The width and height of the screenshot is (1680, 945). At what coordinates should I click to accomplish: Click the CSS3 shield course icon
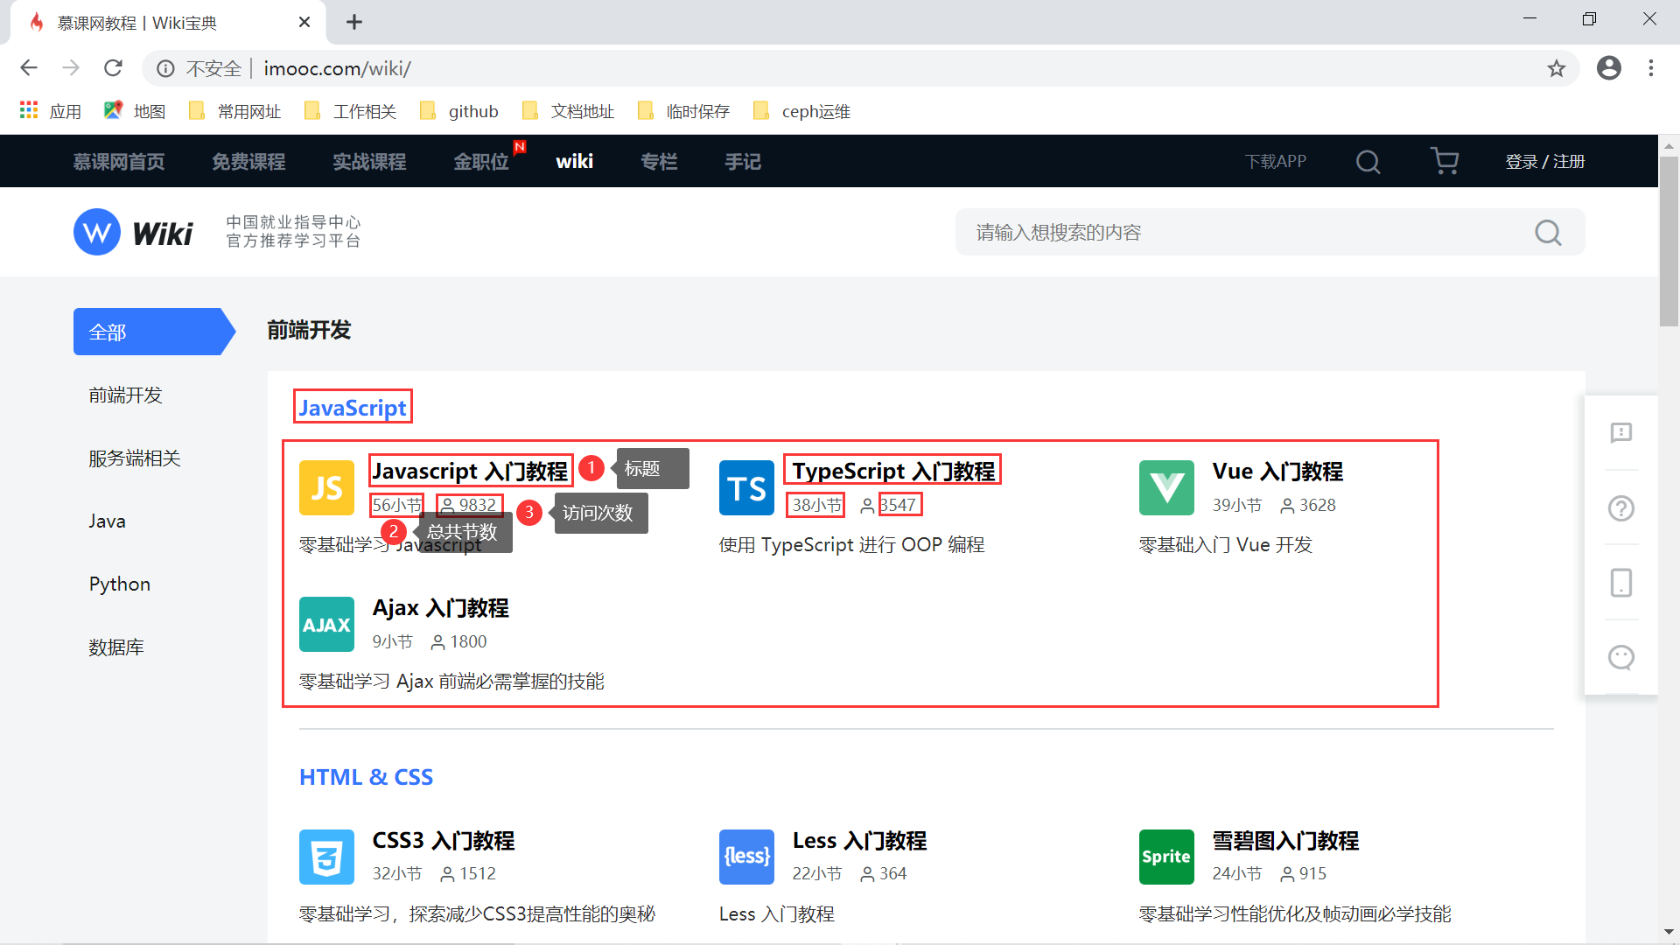[x=326, y=857]
